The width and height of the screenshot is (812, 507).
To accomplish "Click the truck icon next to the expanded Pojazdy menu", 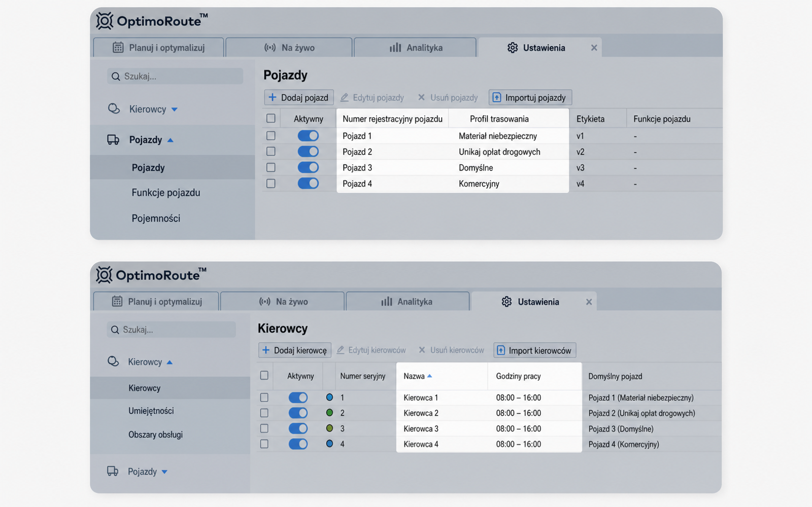I will click(113, 139).
